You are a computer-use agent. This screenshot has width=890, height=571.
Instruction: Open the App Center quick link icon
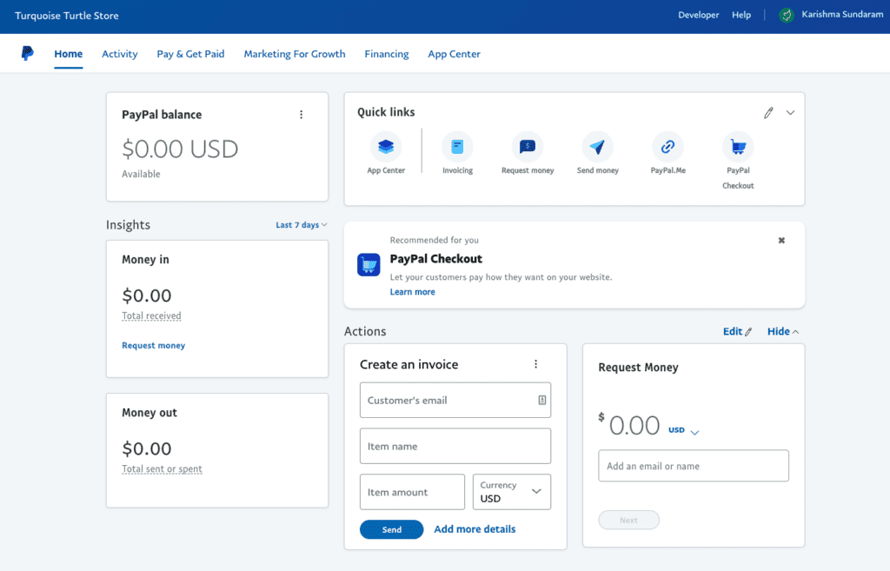pos(386,147)
